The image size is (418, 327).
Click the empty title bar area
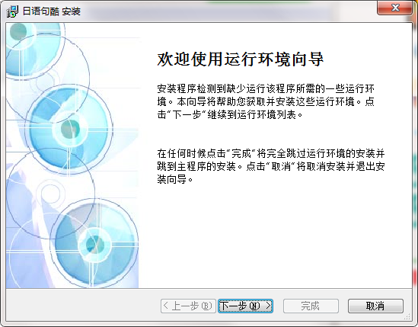[227, 11]
